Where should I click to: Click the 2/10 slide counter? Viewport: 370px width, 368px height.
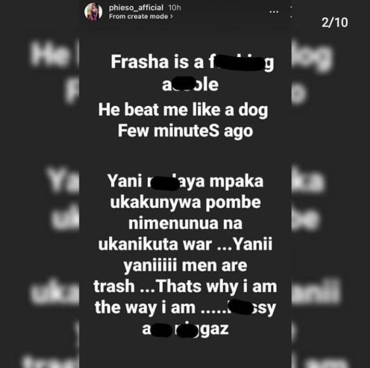click(x=334, y=23)
